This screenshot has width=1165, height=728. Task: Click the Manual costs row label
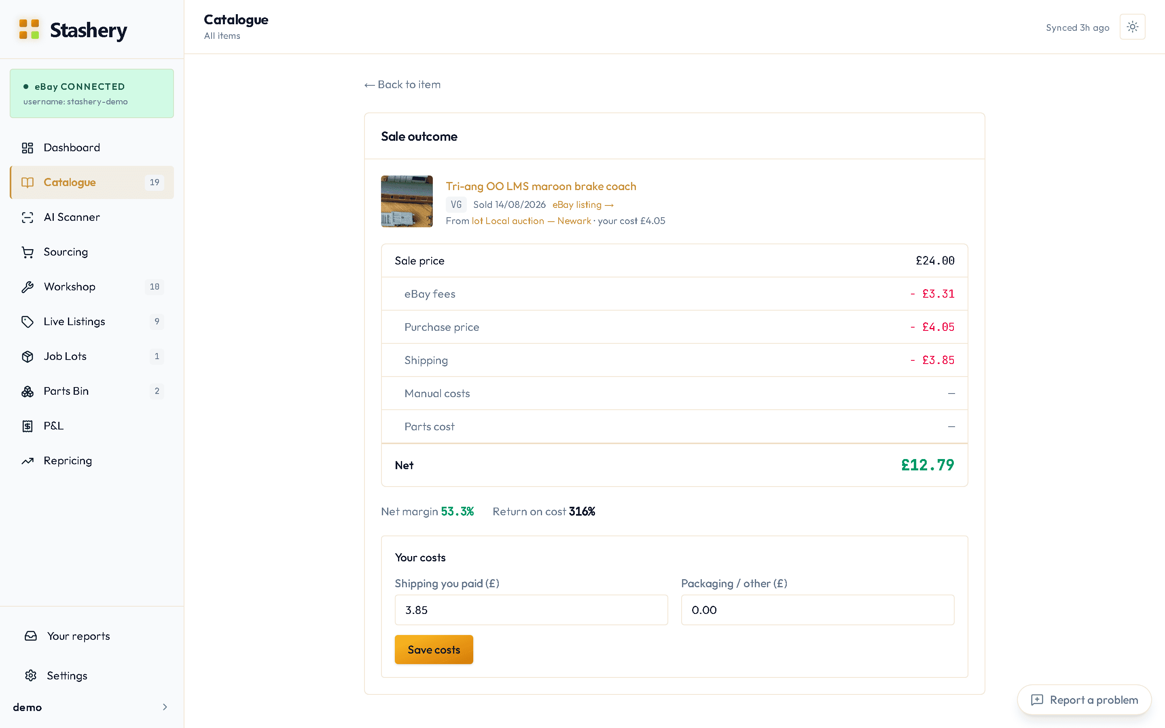[437, 394]
